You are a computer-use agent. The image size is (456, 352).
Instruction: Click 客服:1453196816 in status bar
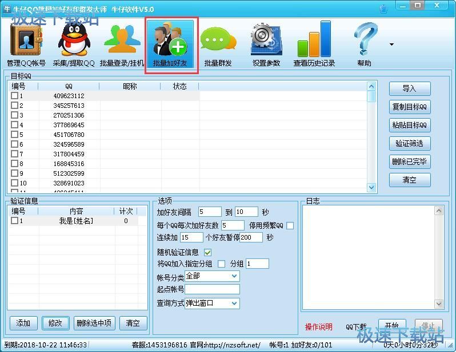[x=159, y=345]
